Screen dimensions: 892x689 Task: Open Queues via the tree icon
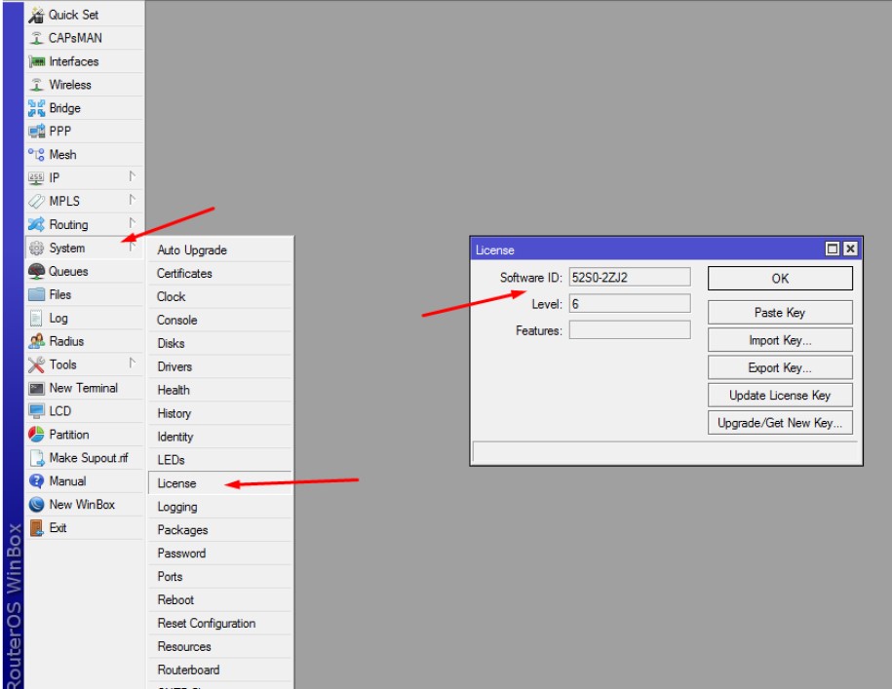(x=36, y=272)
